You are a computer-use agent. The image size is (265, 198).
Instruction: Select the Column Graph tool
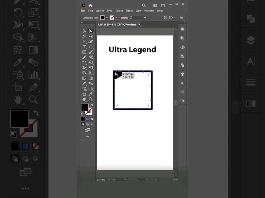[x=91, y=89]
